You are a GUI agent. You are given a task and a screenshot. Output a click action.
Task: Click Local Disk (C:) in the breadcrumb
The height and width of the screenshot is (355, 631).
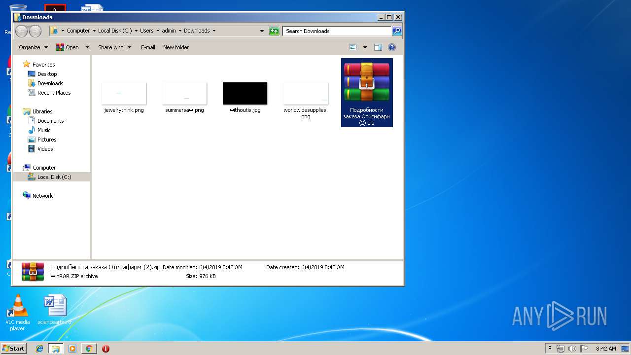(115, 31)
